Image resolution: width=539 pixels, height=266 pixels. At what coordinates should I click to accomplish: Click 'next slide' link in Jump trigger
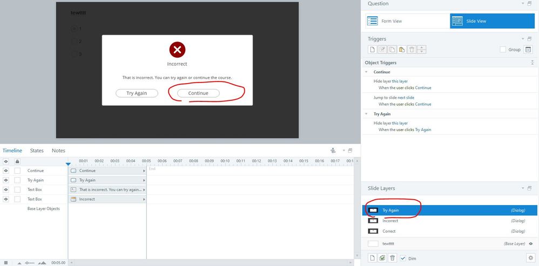pyautogui.click(x=406, y=98)
